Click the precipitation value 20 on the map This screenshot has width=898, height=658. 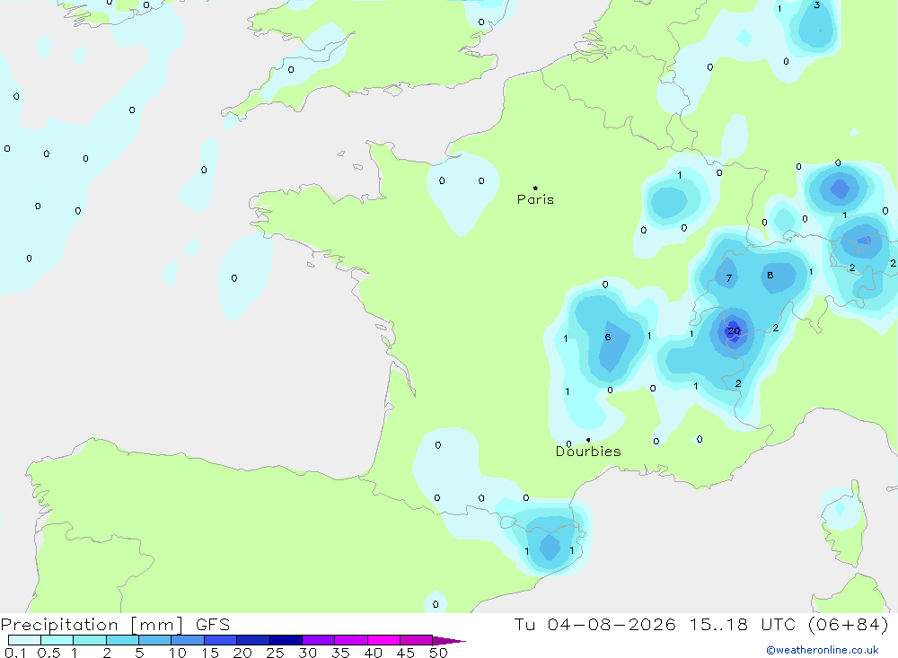(x=734, y=330)
